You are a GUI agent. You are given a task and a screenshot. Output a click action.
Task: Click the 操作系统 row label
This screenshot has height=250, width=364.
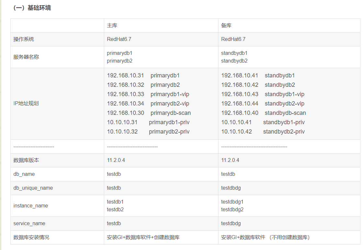tap(24, 39)
